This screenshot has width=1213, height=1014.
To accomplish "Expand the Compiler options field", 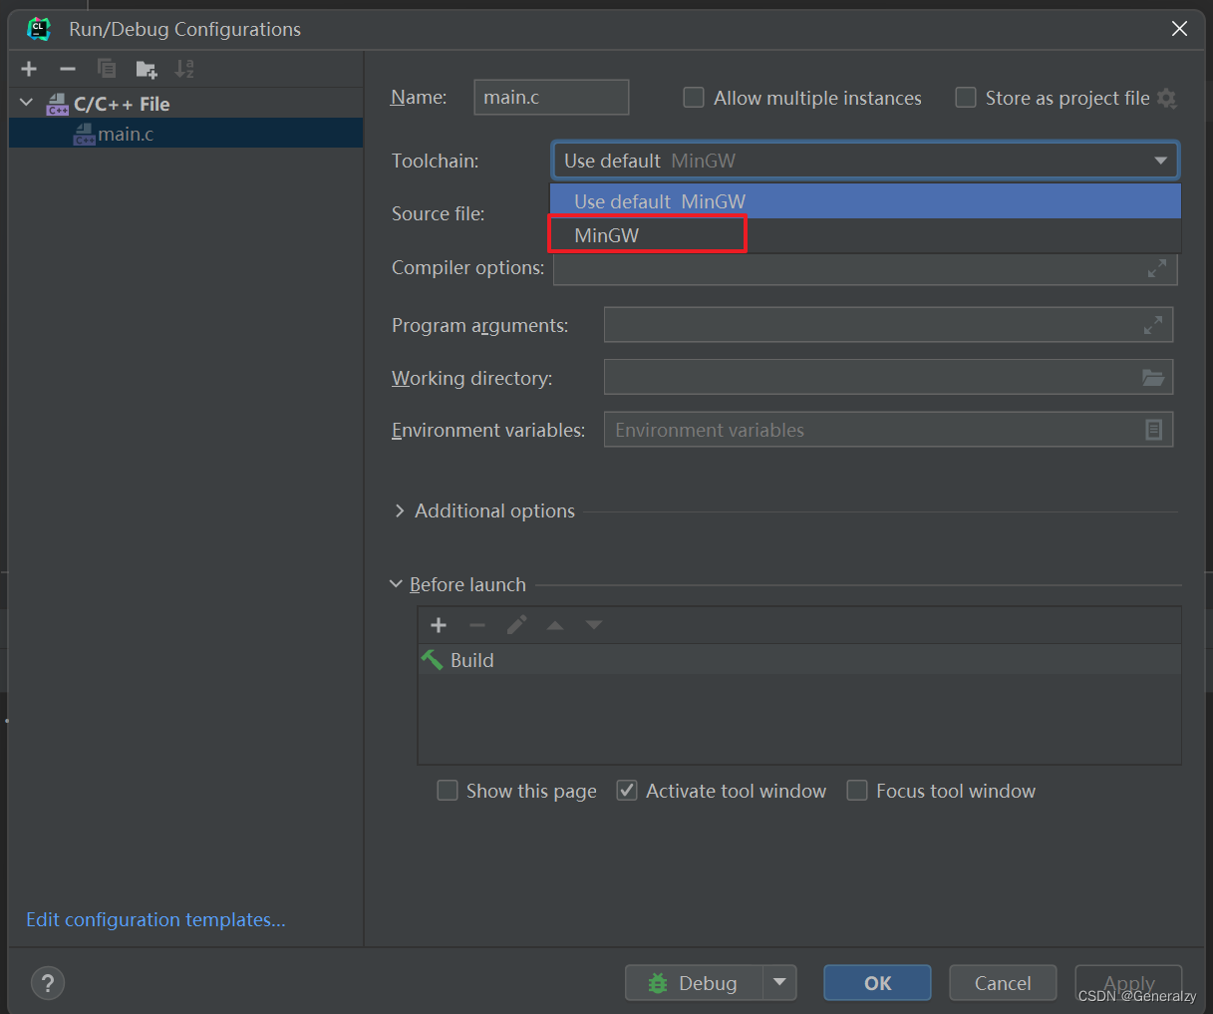I will point(1157,268).
